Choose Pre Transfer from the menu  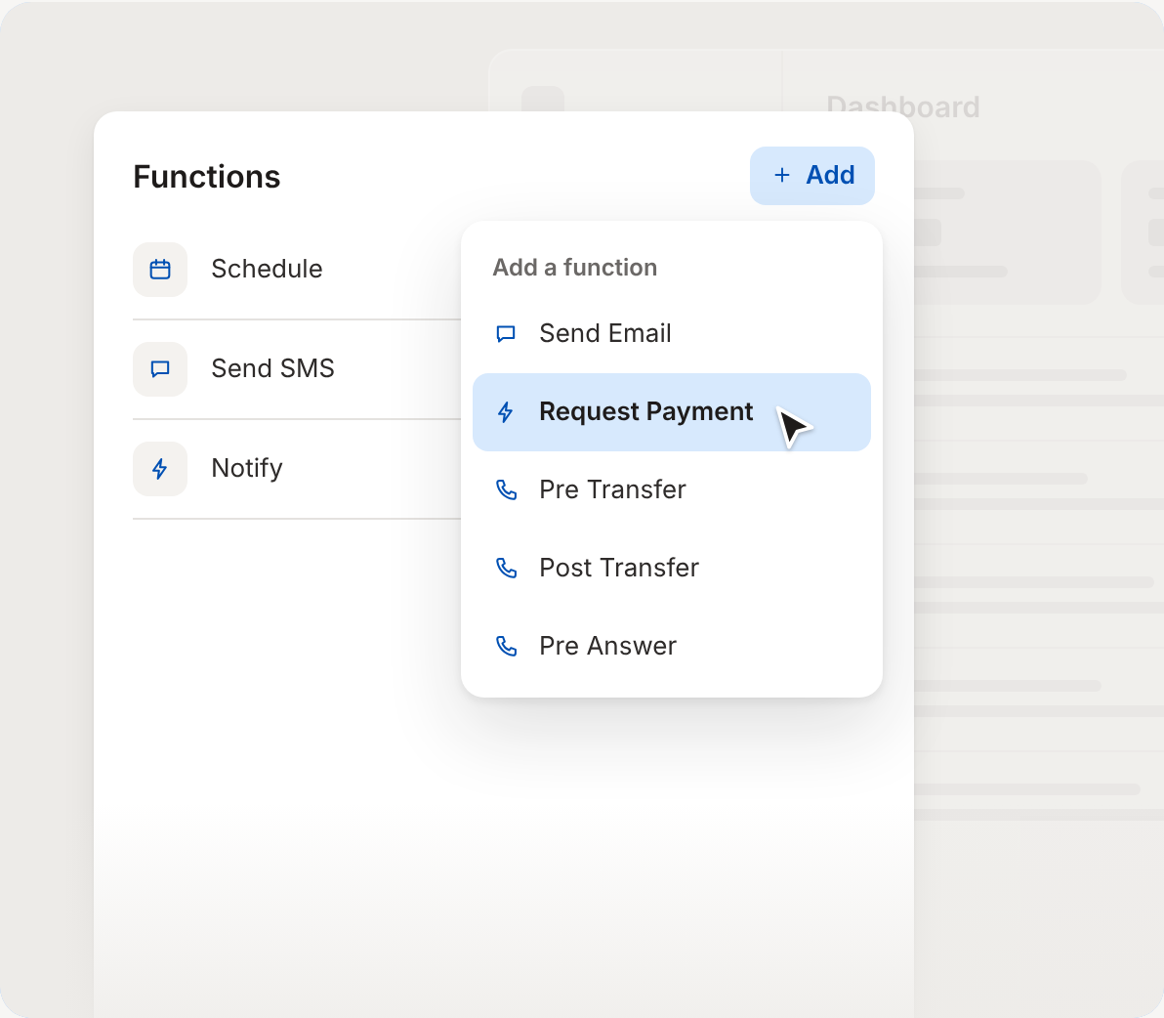point(671,490)
